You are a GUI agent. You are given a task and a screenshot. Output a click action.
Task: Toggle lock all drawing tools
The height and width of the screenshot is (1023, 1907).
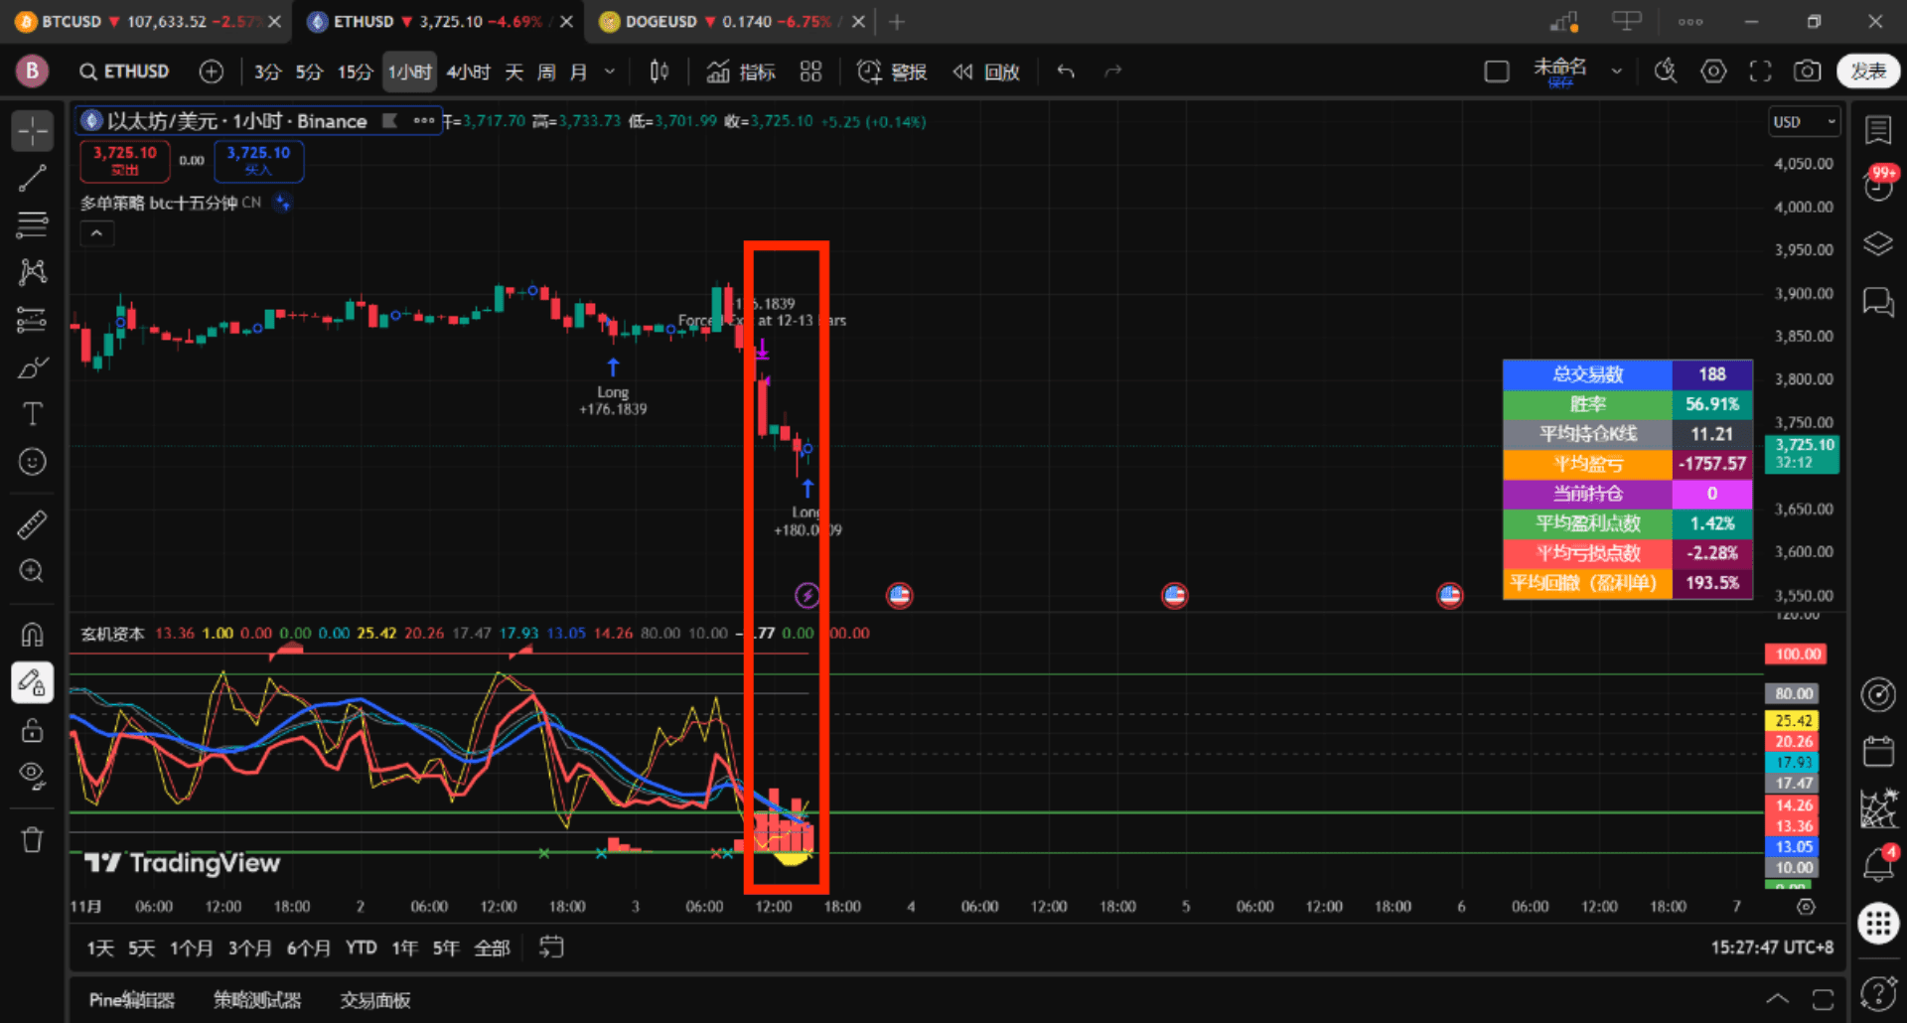[32, 731]
